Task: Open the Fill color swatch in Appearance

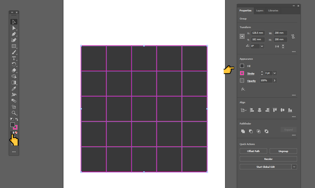Action: click(x=242, y=66)
